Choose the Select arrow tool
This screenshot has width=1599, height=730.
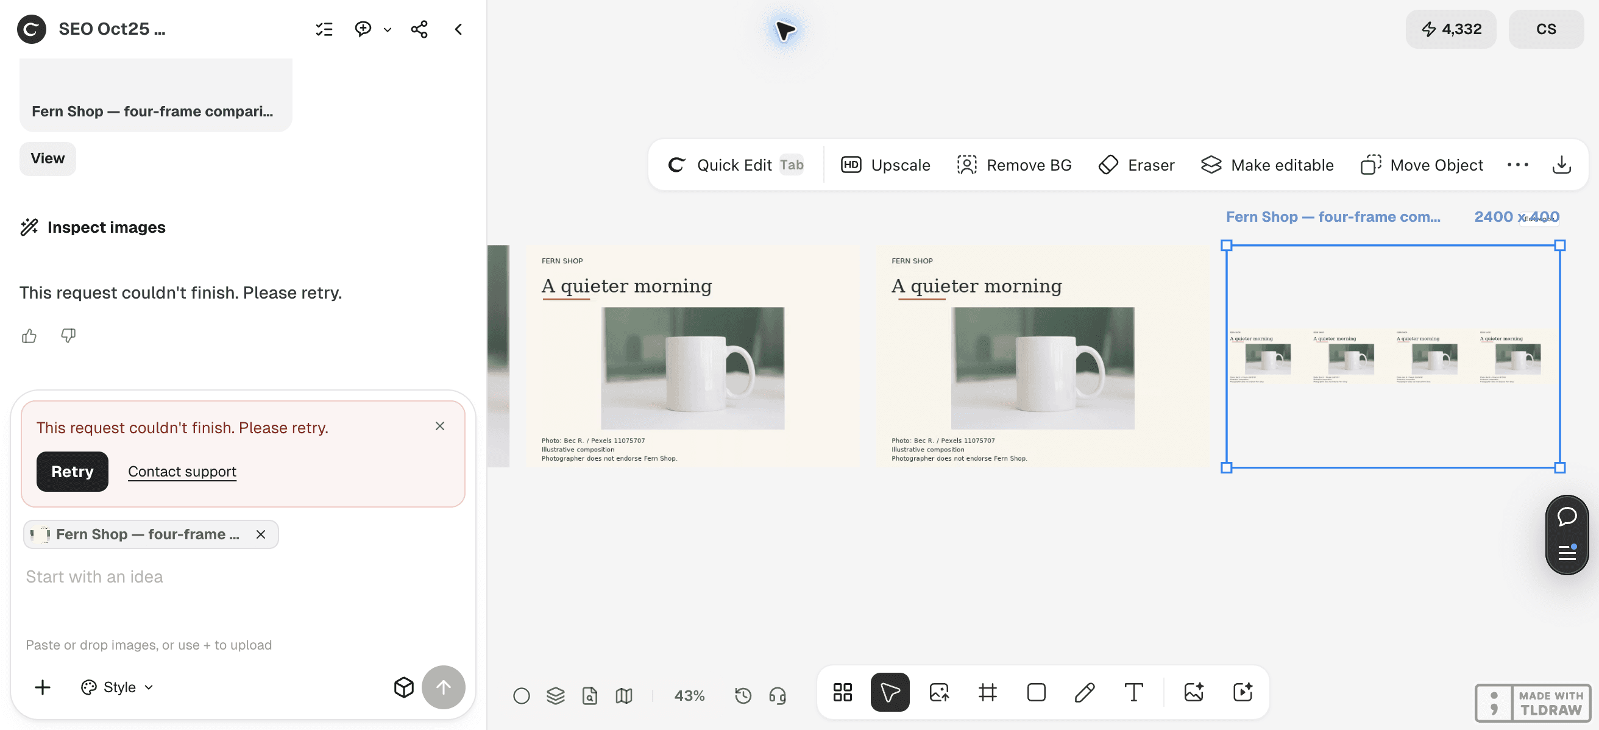(x=890, y=692)
